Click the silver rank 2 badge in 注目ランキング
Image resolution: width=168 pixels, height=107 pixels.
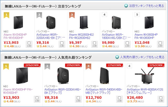click(x=39, y=15)
